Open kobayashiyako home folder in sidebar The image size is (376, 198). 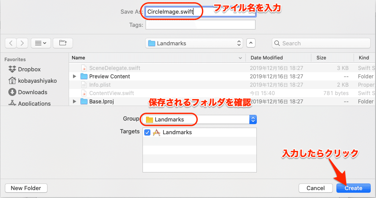point(33,81)
